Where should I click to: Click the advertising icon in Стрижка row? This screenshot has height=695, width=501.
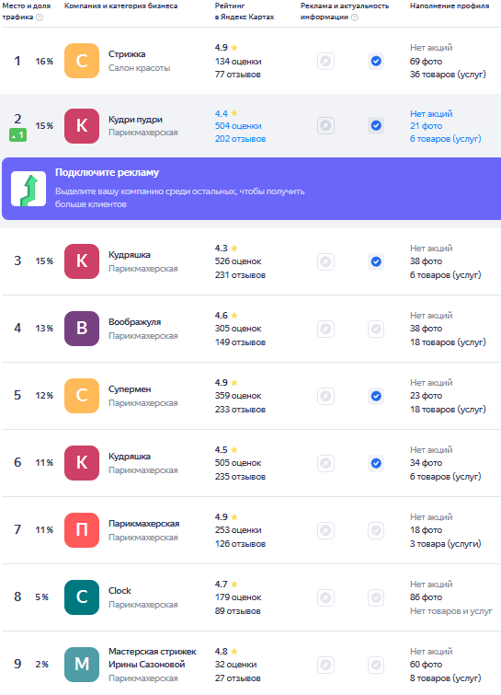coord(325,61)
